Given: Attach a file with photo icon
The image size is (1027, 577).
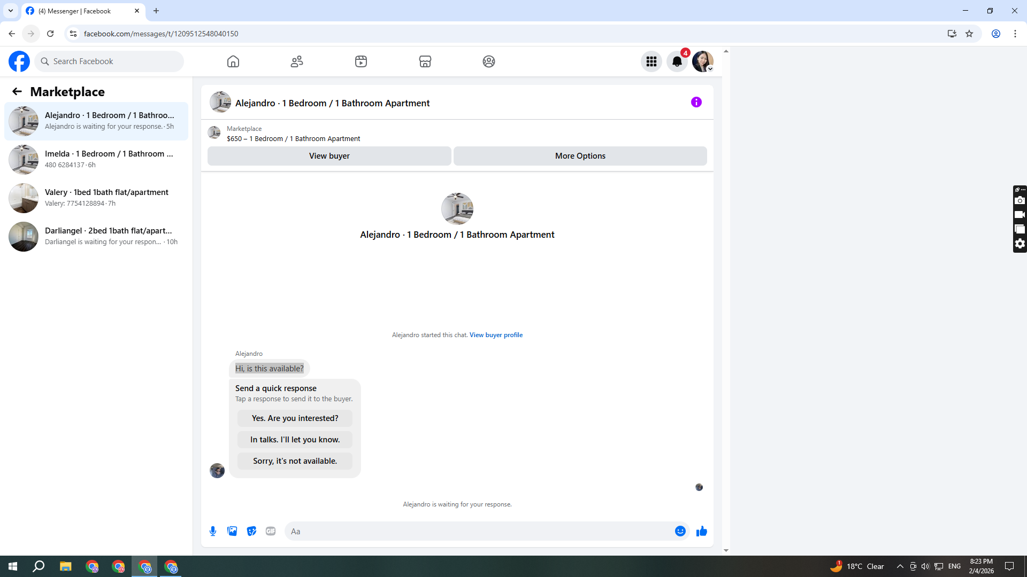Looking at the screenshot, I should pos(232,531).
